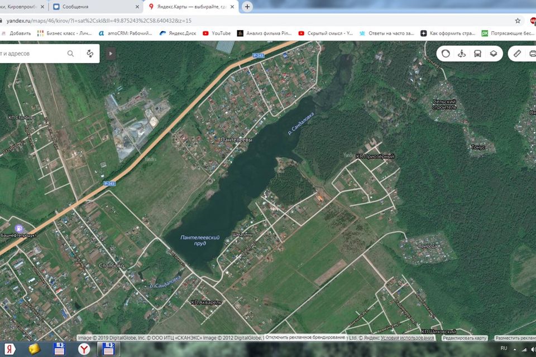Open the Условия использования link
Viewport: 536px width, 357px height.
(407, 338)
